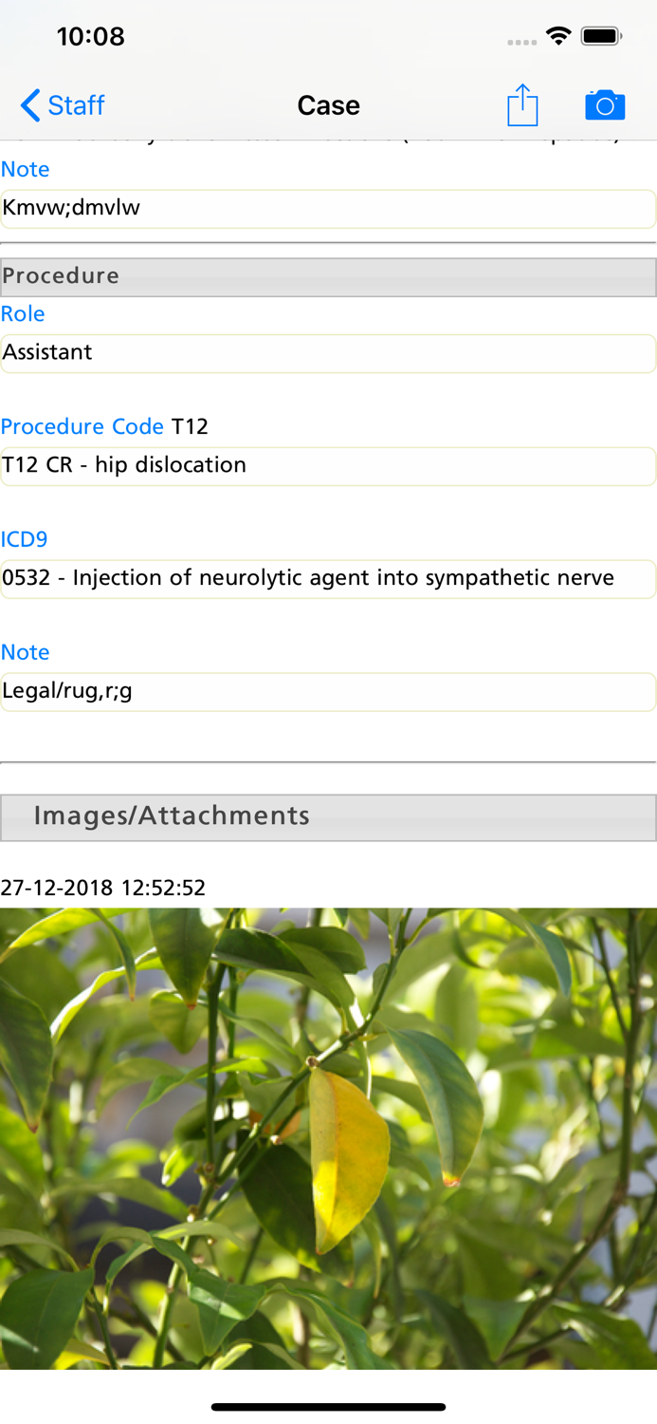Tap the battery icon in the status bar
This screenshot has height=1424, width=657.
pyautogui.click(x=601, y=34)
